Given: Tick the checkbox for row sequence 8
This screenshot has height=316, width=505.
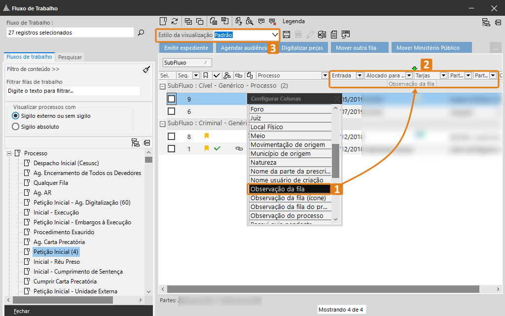Looking at the screenshot, I should [x=171, y=137].
